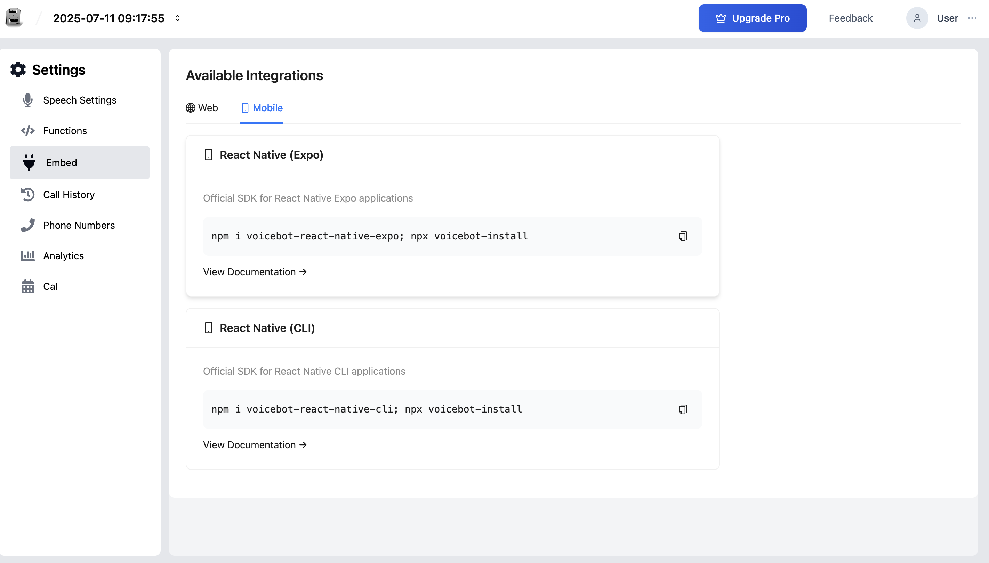Click the Speech Settings microphone icon
Viewport: 989px width, 563px height.
(28, 100)
